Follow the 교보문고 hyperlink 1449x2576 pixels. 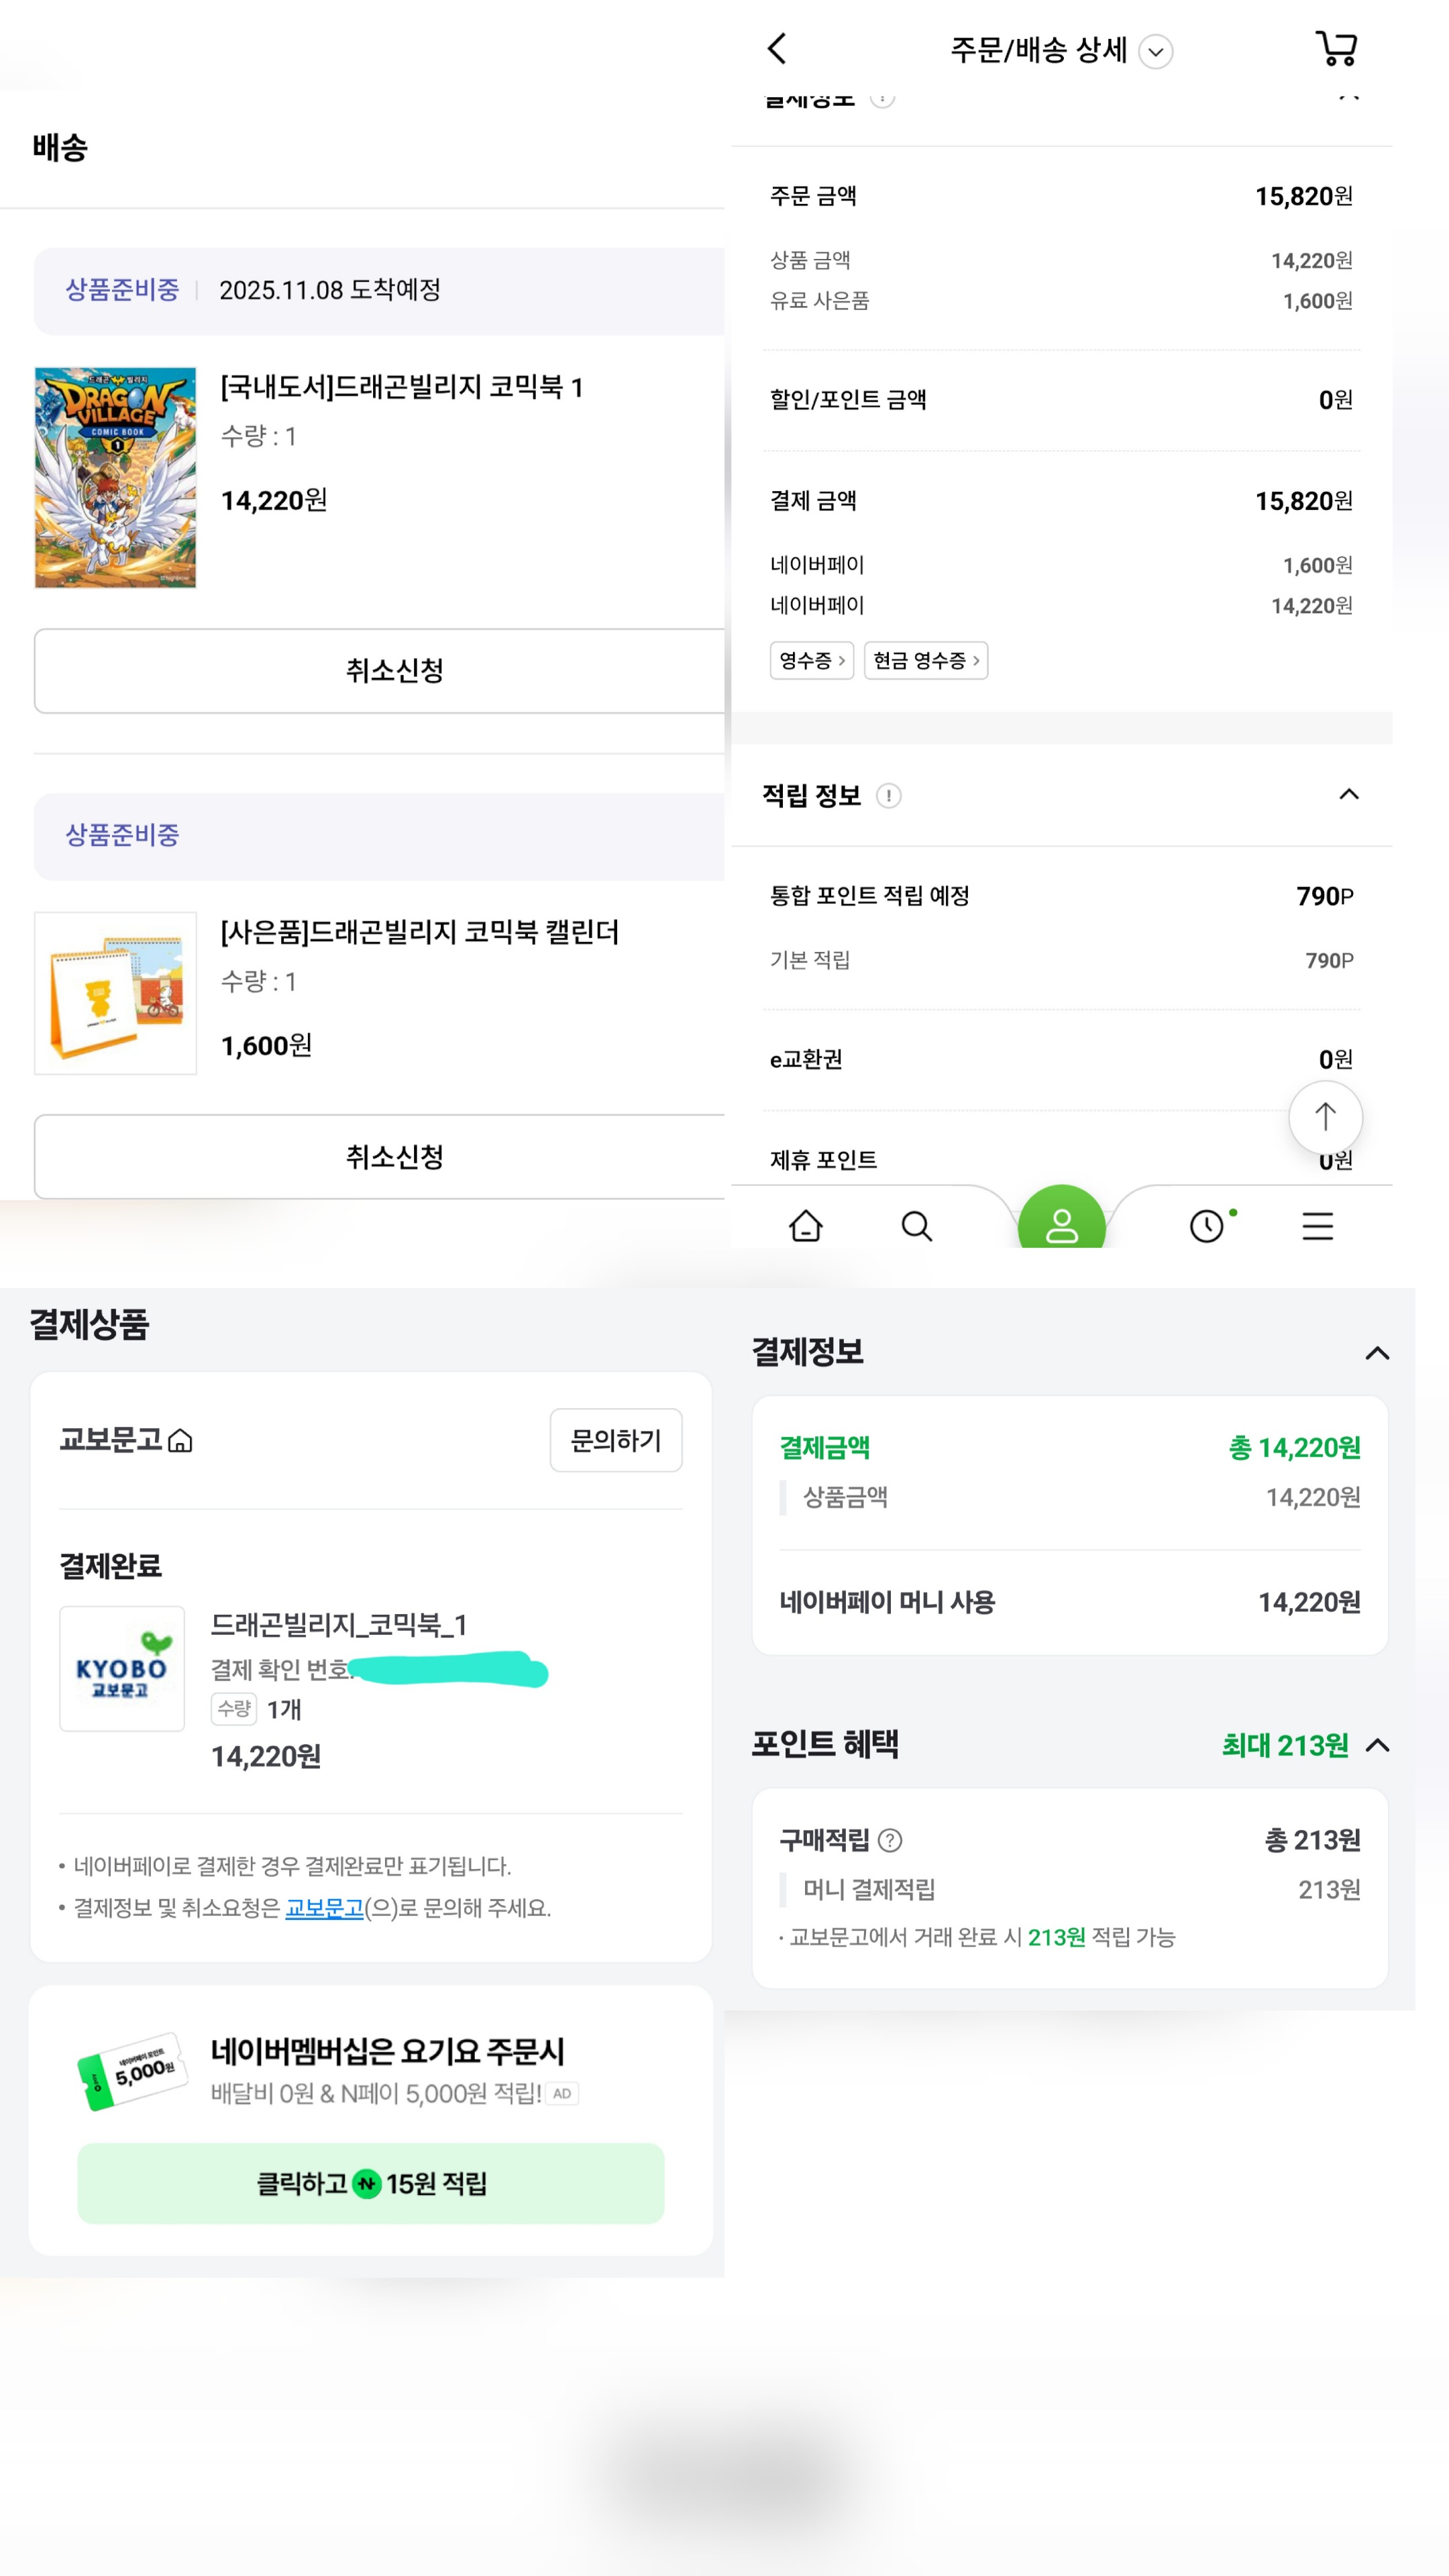(324, 1907)
